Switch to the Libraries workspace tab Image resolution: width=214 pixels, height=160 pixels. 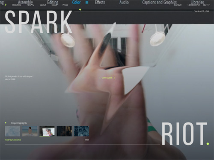197,2
